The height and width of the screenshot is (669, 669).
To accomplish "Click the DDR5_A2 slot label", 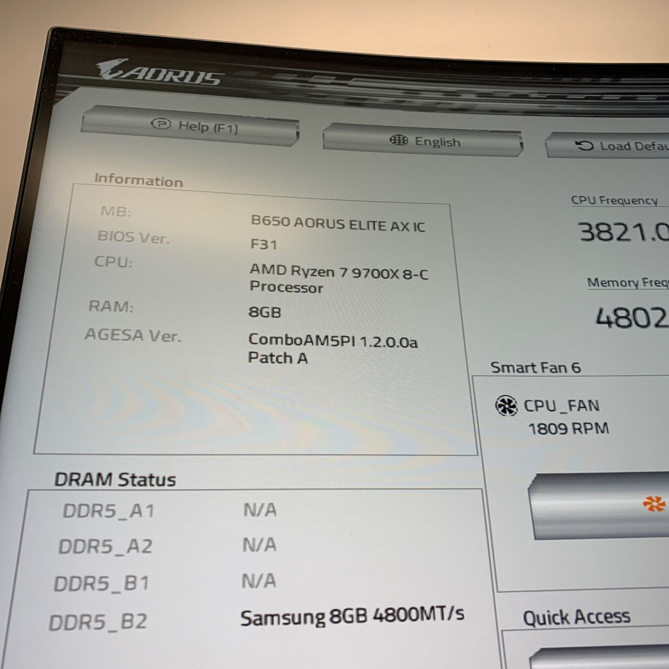I will (x=105, y=546).
